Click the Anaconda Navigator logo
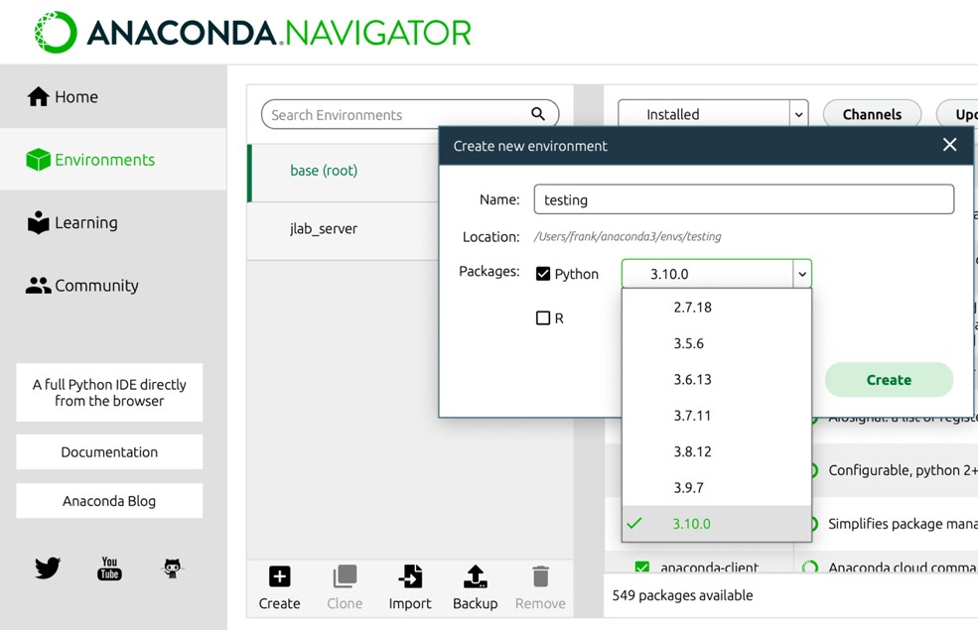The height and width of the screenshot is (630, 978). tap(252, 33)
